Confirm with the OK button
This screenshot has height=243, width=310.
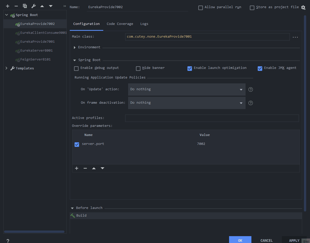pyautogui.click(x=240, y=240)
